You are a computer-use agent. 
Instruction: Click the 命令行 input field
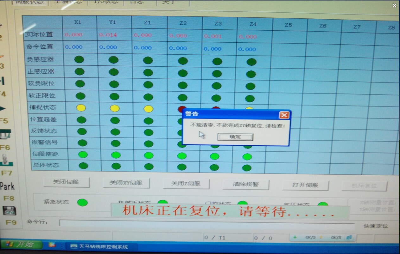[x=206, y=223]
